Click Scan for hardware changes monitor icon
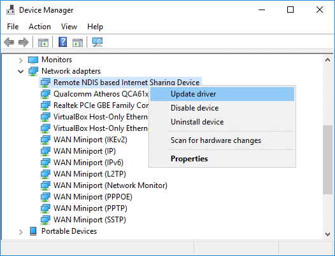The height and width of the screenshot is (256, 335). pos(97,42)
